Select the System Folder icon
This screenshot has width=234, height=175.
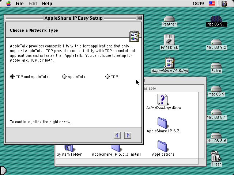point(69,148)
